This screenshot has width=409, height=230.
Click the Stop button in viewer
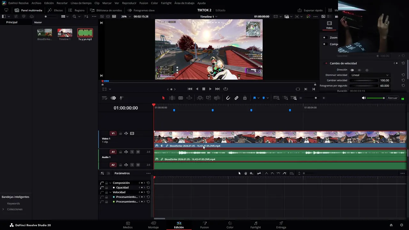click(x=204, y=89)
